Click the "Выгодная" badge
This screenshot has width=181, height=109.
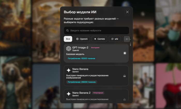pos(95,47)
